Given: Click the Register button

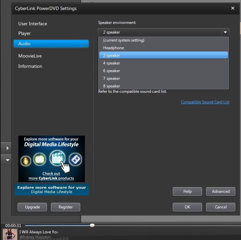Looking at the screenshot, I should (x=66, y=207).
